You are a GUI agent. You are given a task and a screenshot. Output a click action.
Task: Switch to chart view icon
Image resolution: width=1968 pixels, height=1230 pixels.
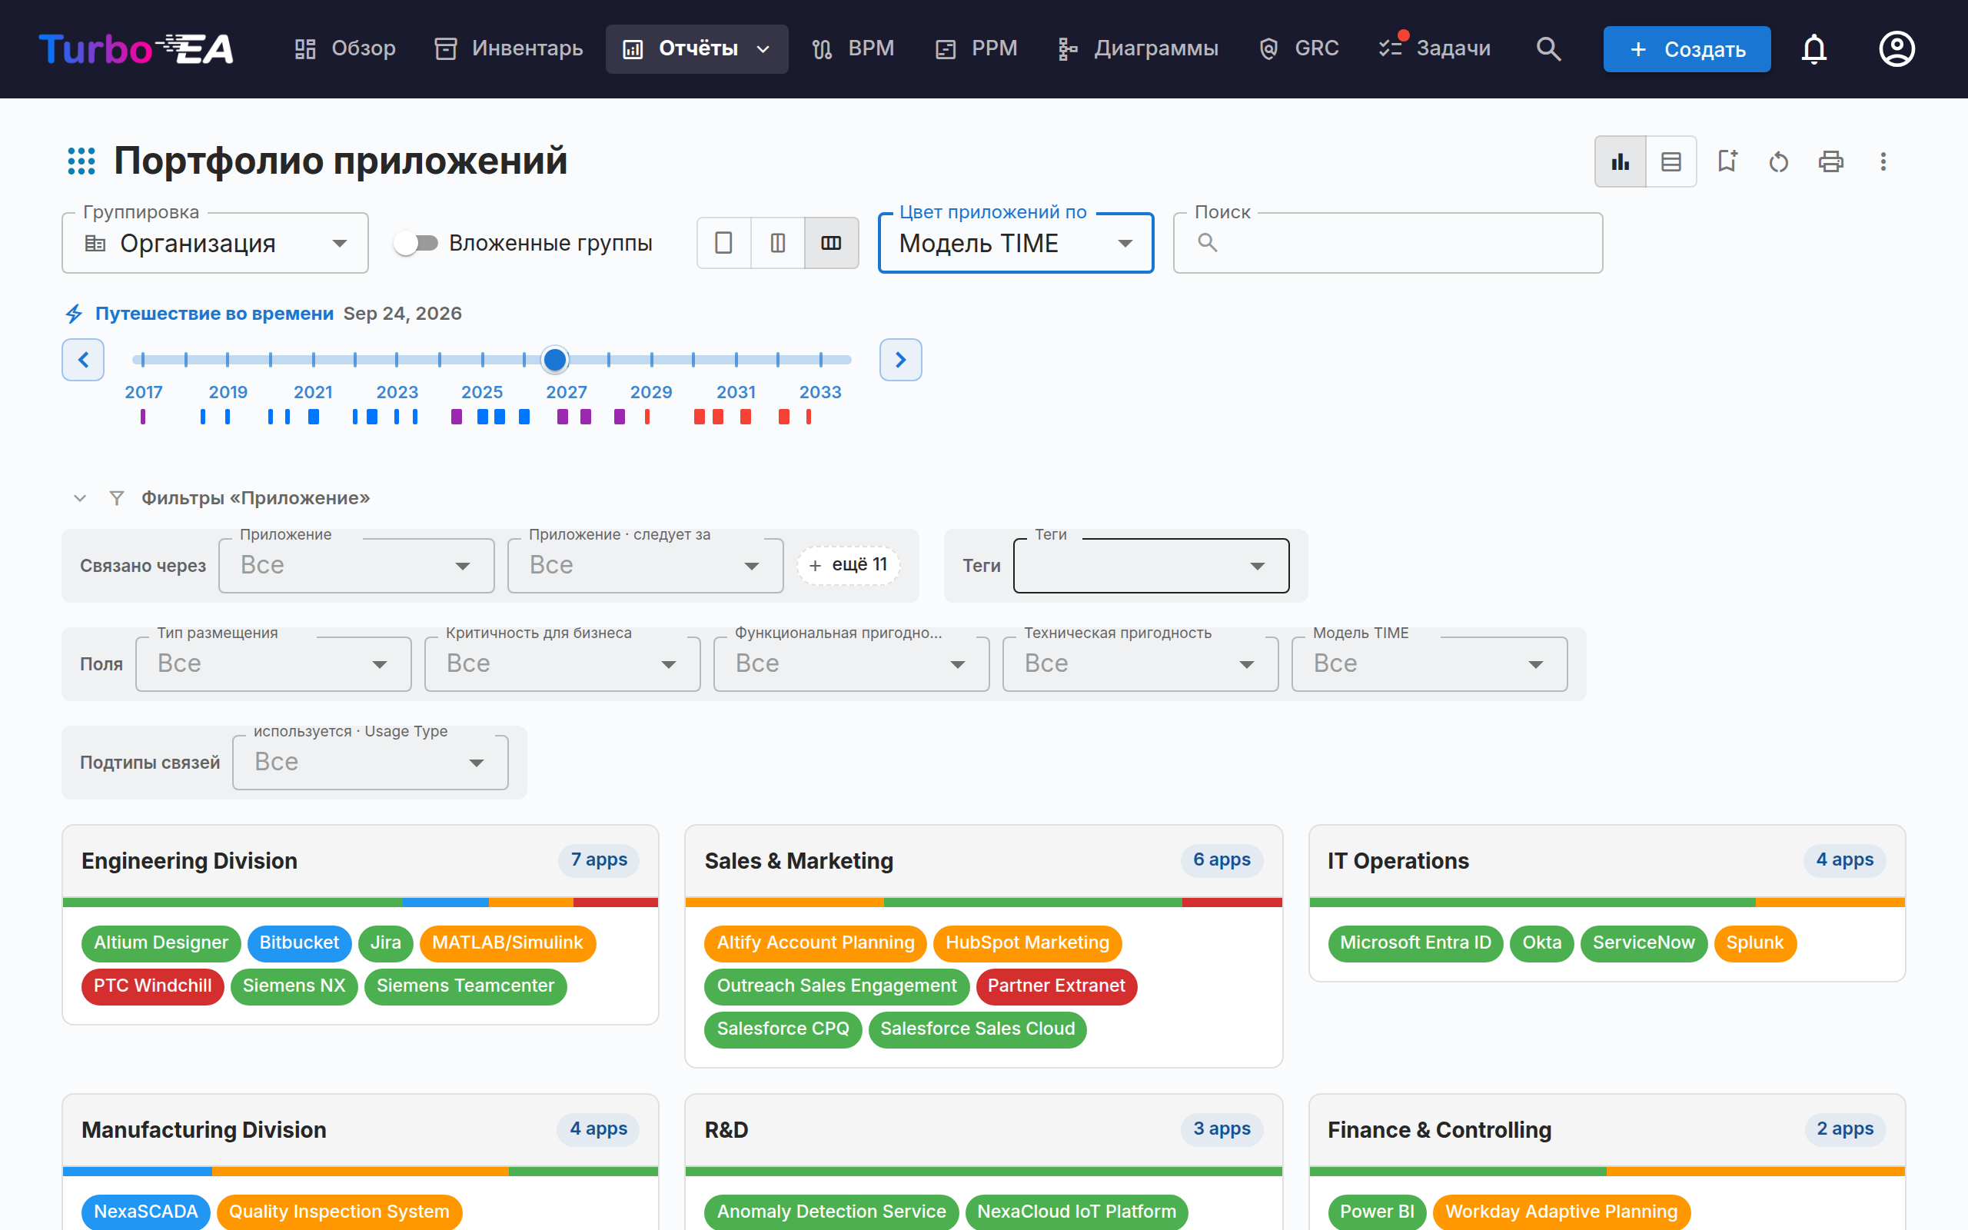tap(1620, 161)
